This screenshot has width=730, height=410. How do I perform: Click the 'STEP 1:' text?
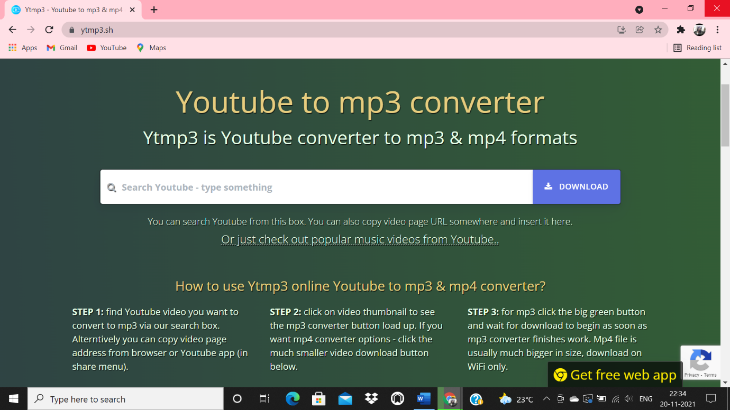click(88, 312)
